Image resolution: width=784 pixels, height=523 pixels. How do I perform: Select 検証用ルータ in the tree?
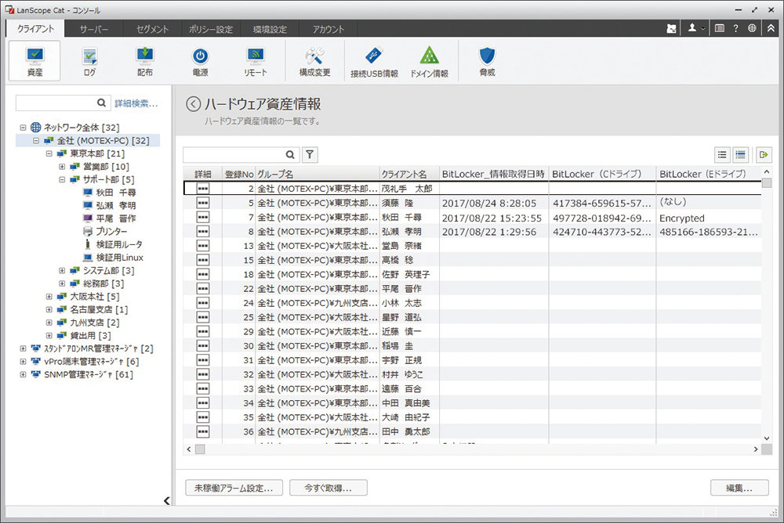point(112,244)
